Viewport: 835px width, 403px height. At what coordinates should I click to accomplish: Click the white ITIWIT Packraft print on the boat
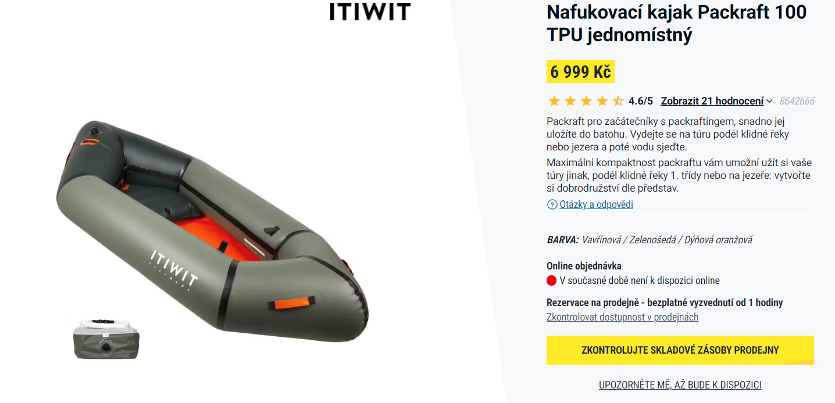174,267
